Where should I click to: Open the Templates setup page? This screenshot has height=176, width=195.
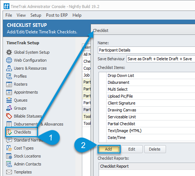click(x=23, y=172)
